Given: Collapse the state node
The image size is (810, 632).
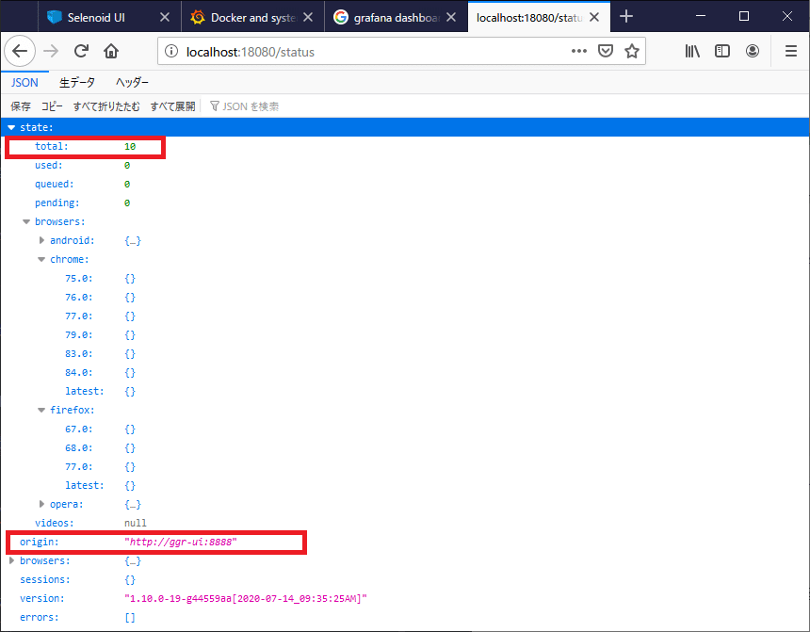Looking at the screenshot, I should pyautogui.click(x=11, y=128).
